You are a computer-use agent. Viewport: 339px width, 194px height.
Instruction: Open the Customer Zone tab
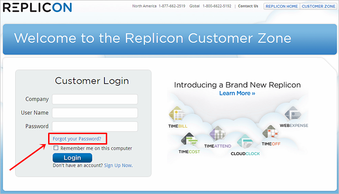[318, 6]
